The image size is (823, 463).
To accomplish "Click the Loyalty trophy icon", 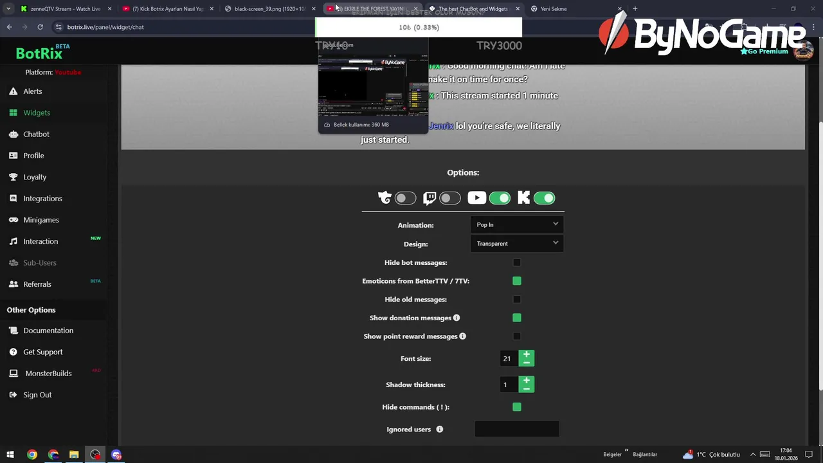I will pos(13,177).
